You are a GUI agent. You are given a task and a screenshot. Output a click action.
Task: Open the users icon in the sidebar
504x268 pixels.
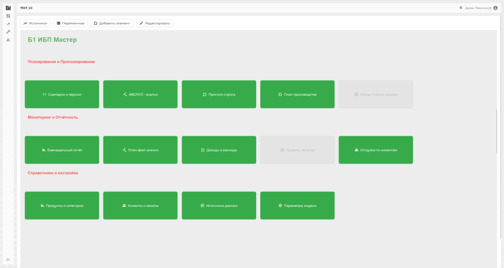[x=8, y=40]
